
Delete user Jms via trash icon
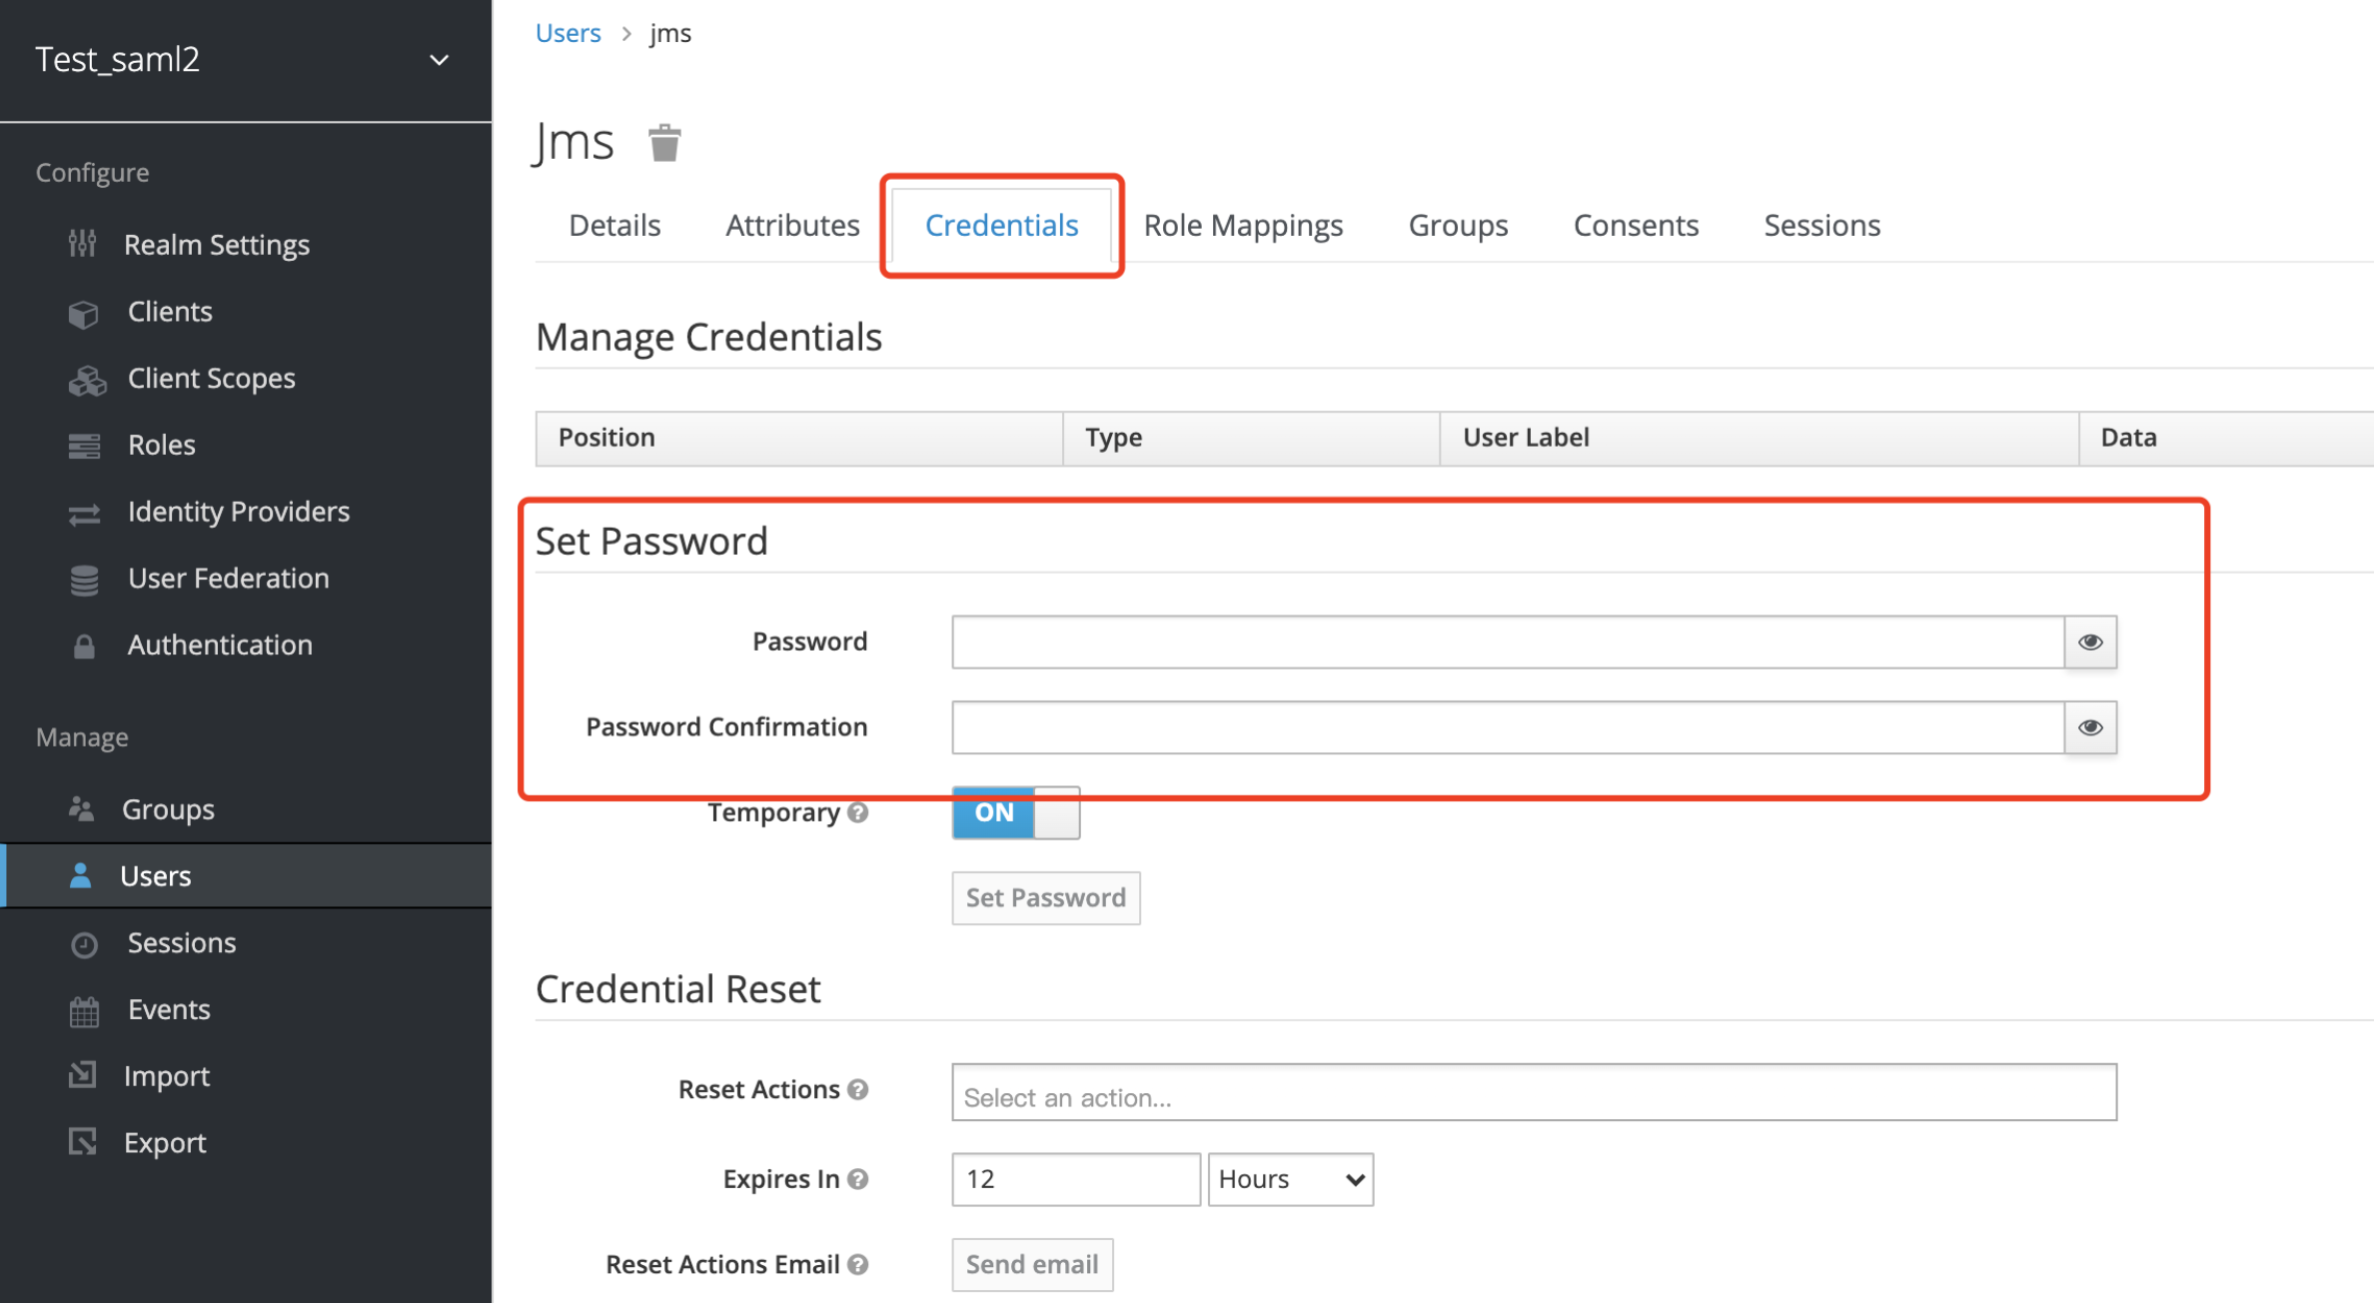664,143
